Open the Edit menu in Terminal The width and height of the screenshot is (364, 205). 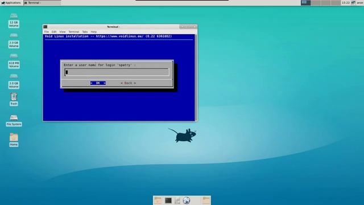[x=54, y=32]
